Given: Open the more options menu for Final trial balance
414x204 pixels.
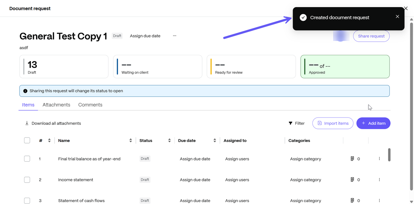Looking at the screenshot, I should pos(379,159).
